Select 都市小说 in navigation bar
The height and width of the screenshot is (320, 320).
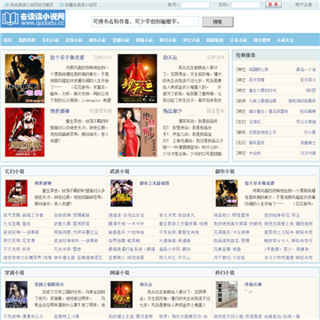(98, 40)
